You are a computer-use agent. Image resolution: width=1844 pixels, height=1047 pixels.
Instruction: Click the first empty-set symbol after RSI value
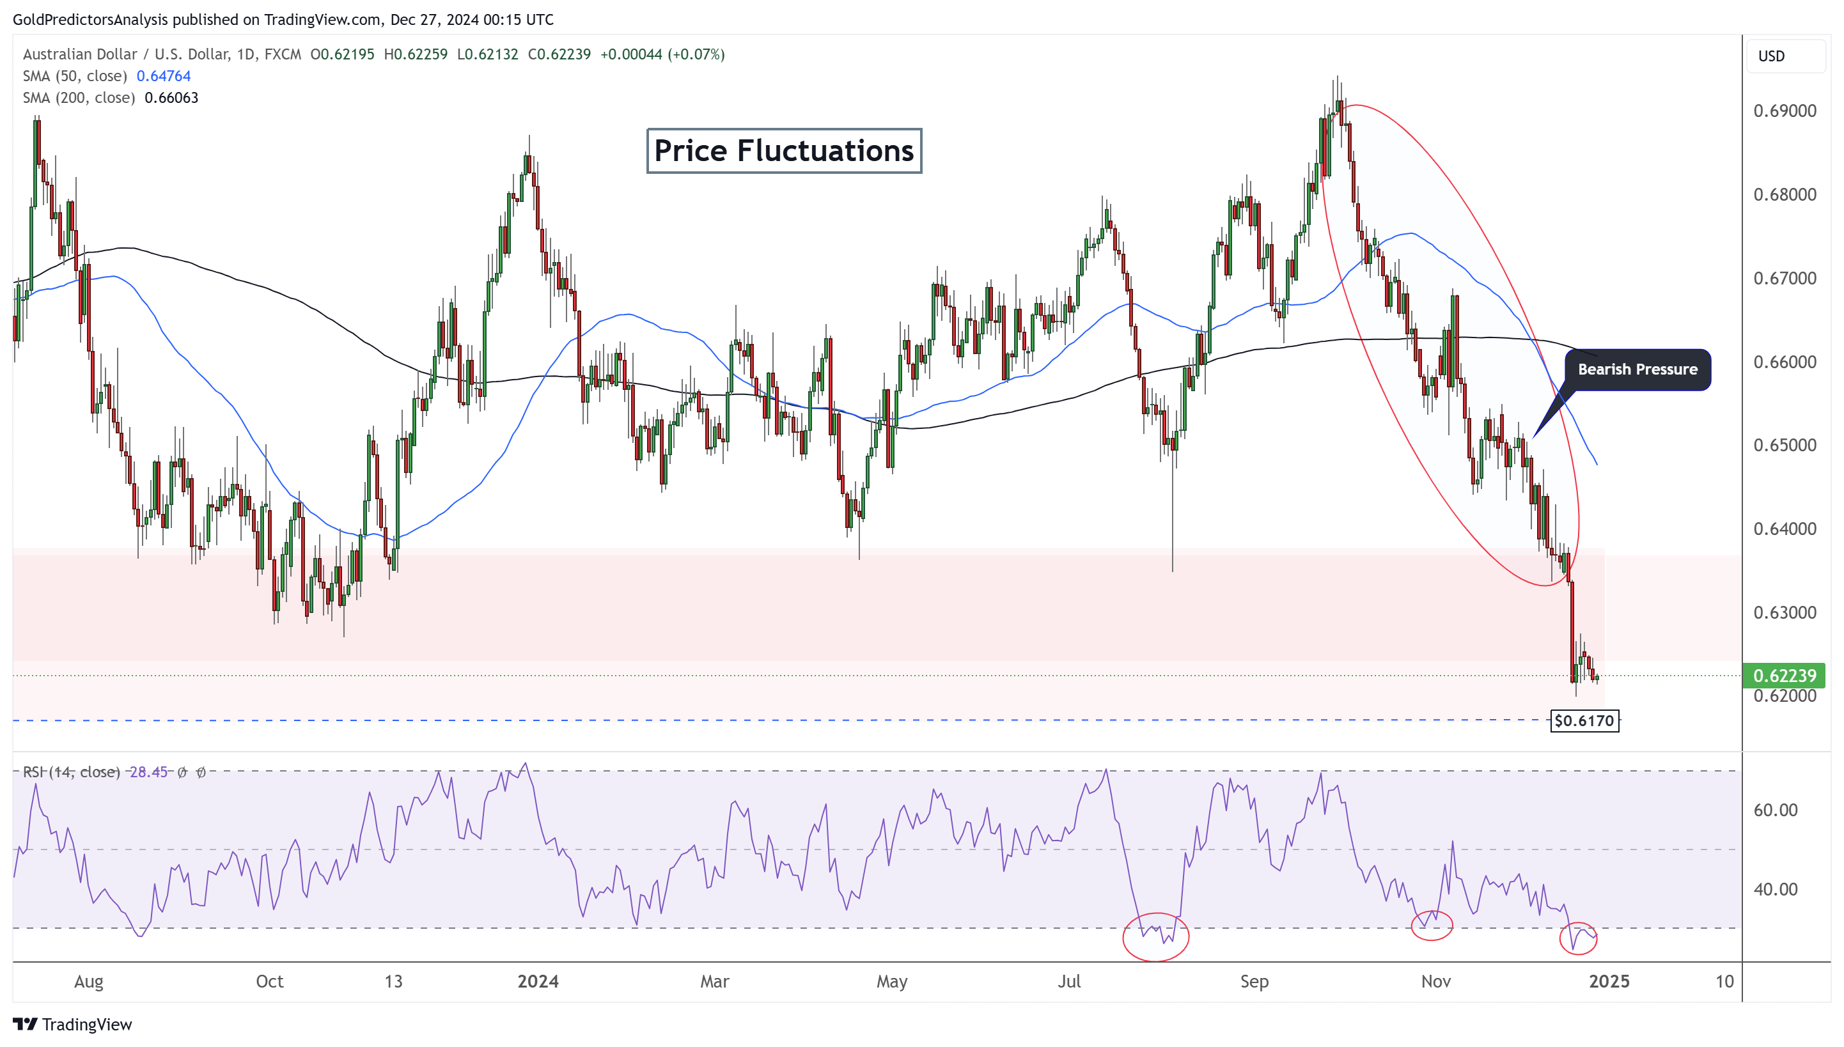[x=182, y=772]
